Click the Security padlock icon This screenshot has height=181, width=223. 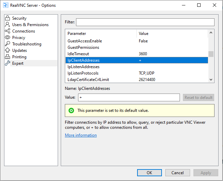point(7,18)
